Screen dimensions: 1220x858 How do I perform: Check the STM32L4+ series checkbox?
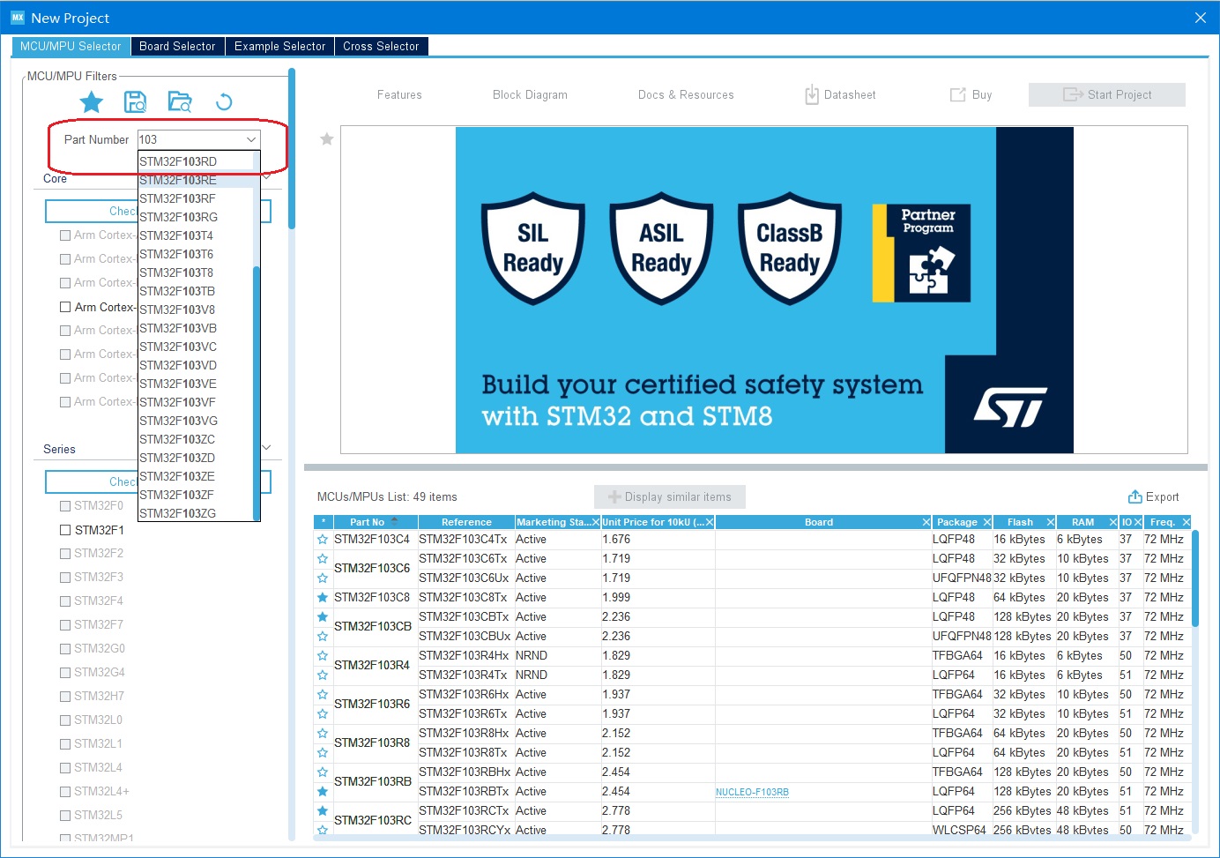click(65, 792)
